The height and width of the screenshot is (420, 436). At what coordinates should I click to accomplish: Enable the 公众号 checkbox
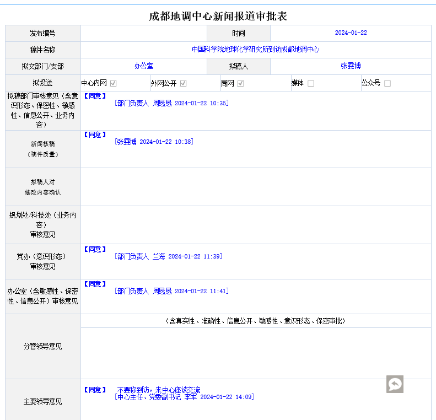[x=387, y=84]
